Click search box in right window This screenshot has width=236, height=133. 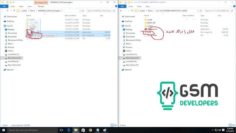pyautogui.click(x=219, y=11)
